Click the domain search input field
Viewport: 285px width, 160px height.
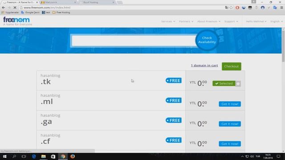point(134,40)
